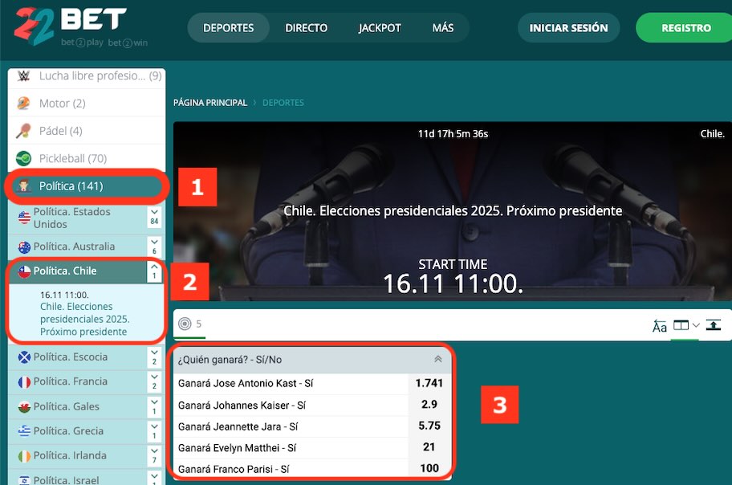Image resolution: width=732 pixels, height=485 pixels.
Task: Collapse the Política. Chile list
Action: pyautogui.click(x=154, y=271)
